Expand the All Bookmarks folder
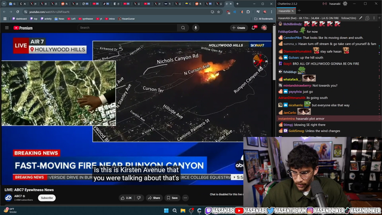The height and width of the screenshot is (215, 382). click(x=263, y=19)
